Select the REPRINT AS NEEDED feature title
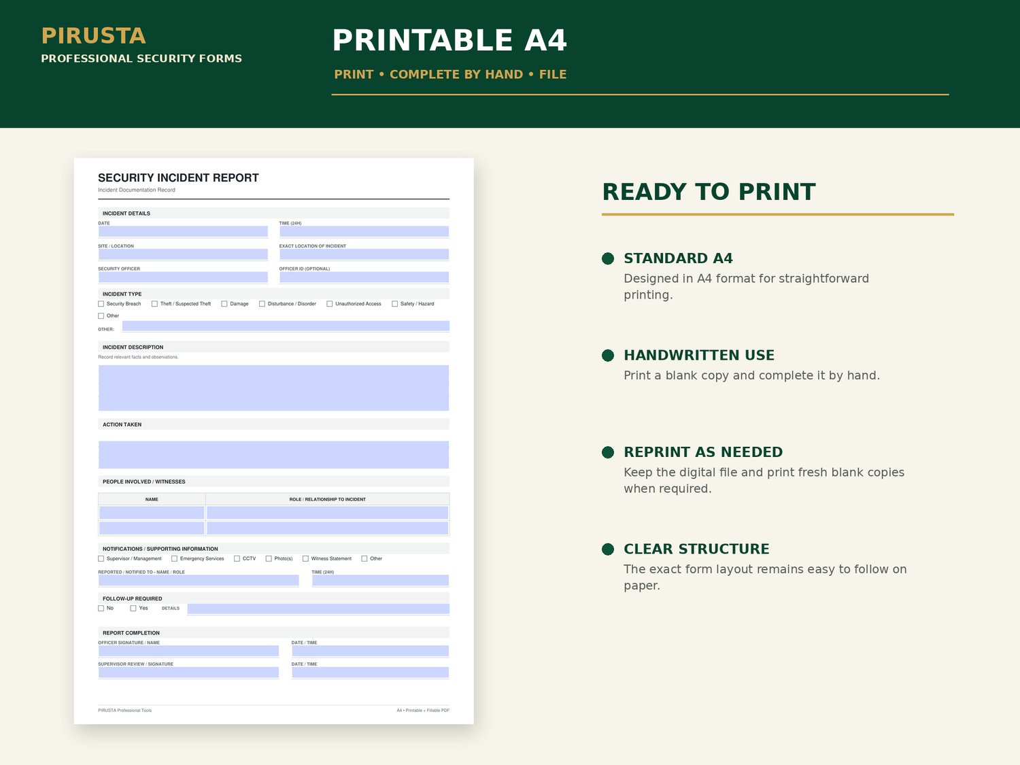The image size is (1020, 765). tap(703, 452)
